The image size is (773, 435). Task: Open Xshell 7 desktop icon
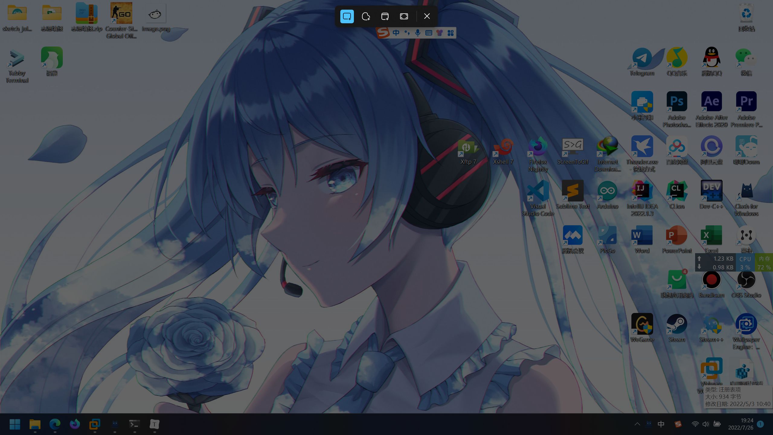point(503,147)
